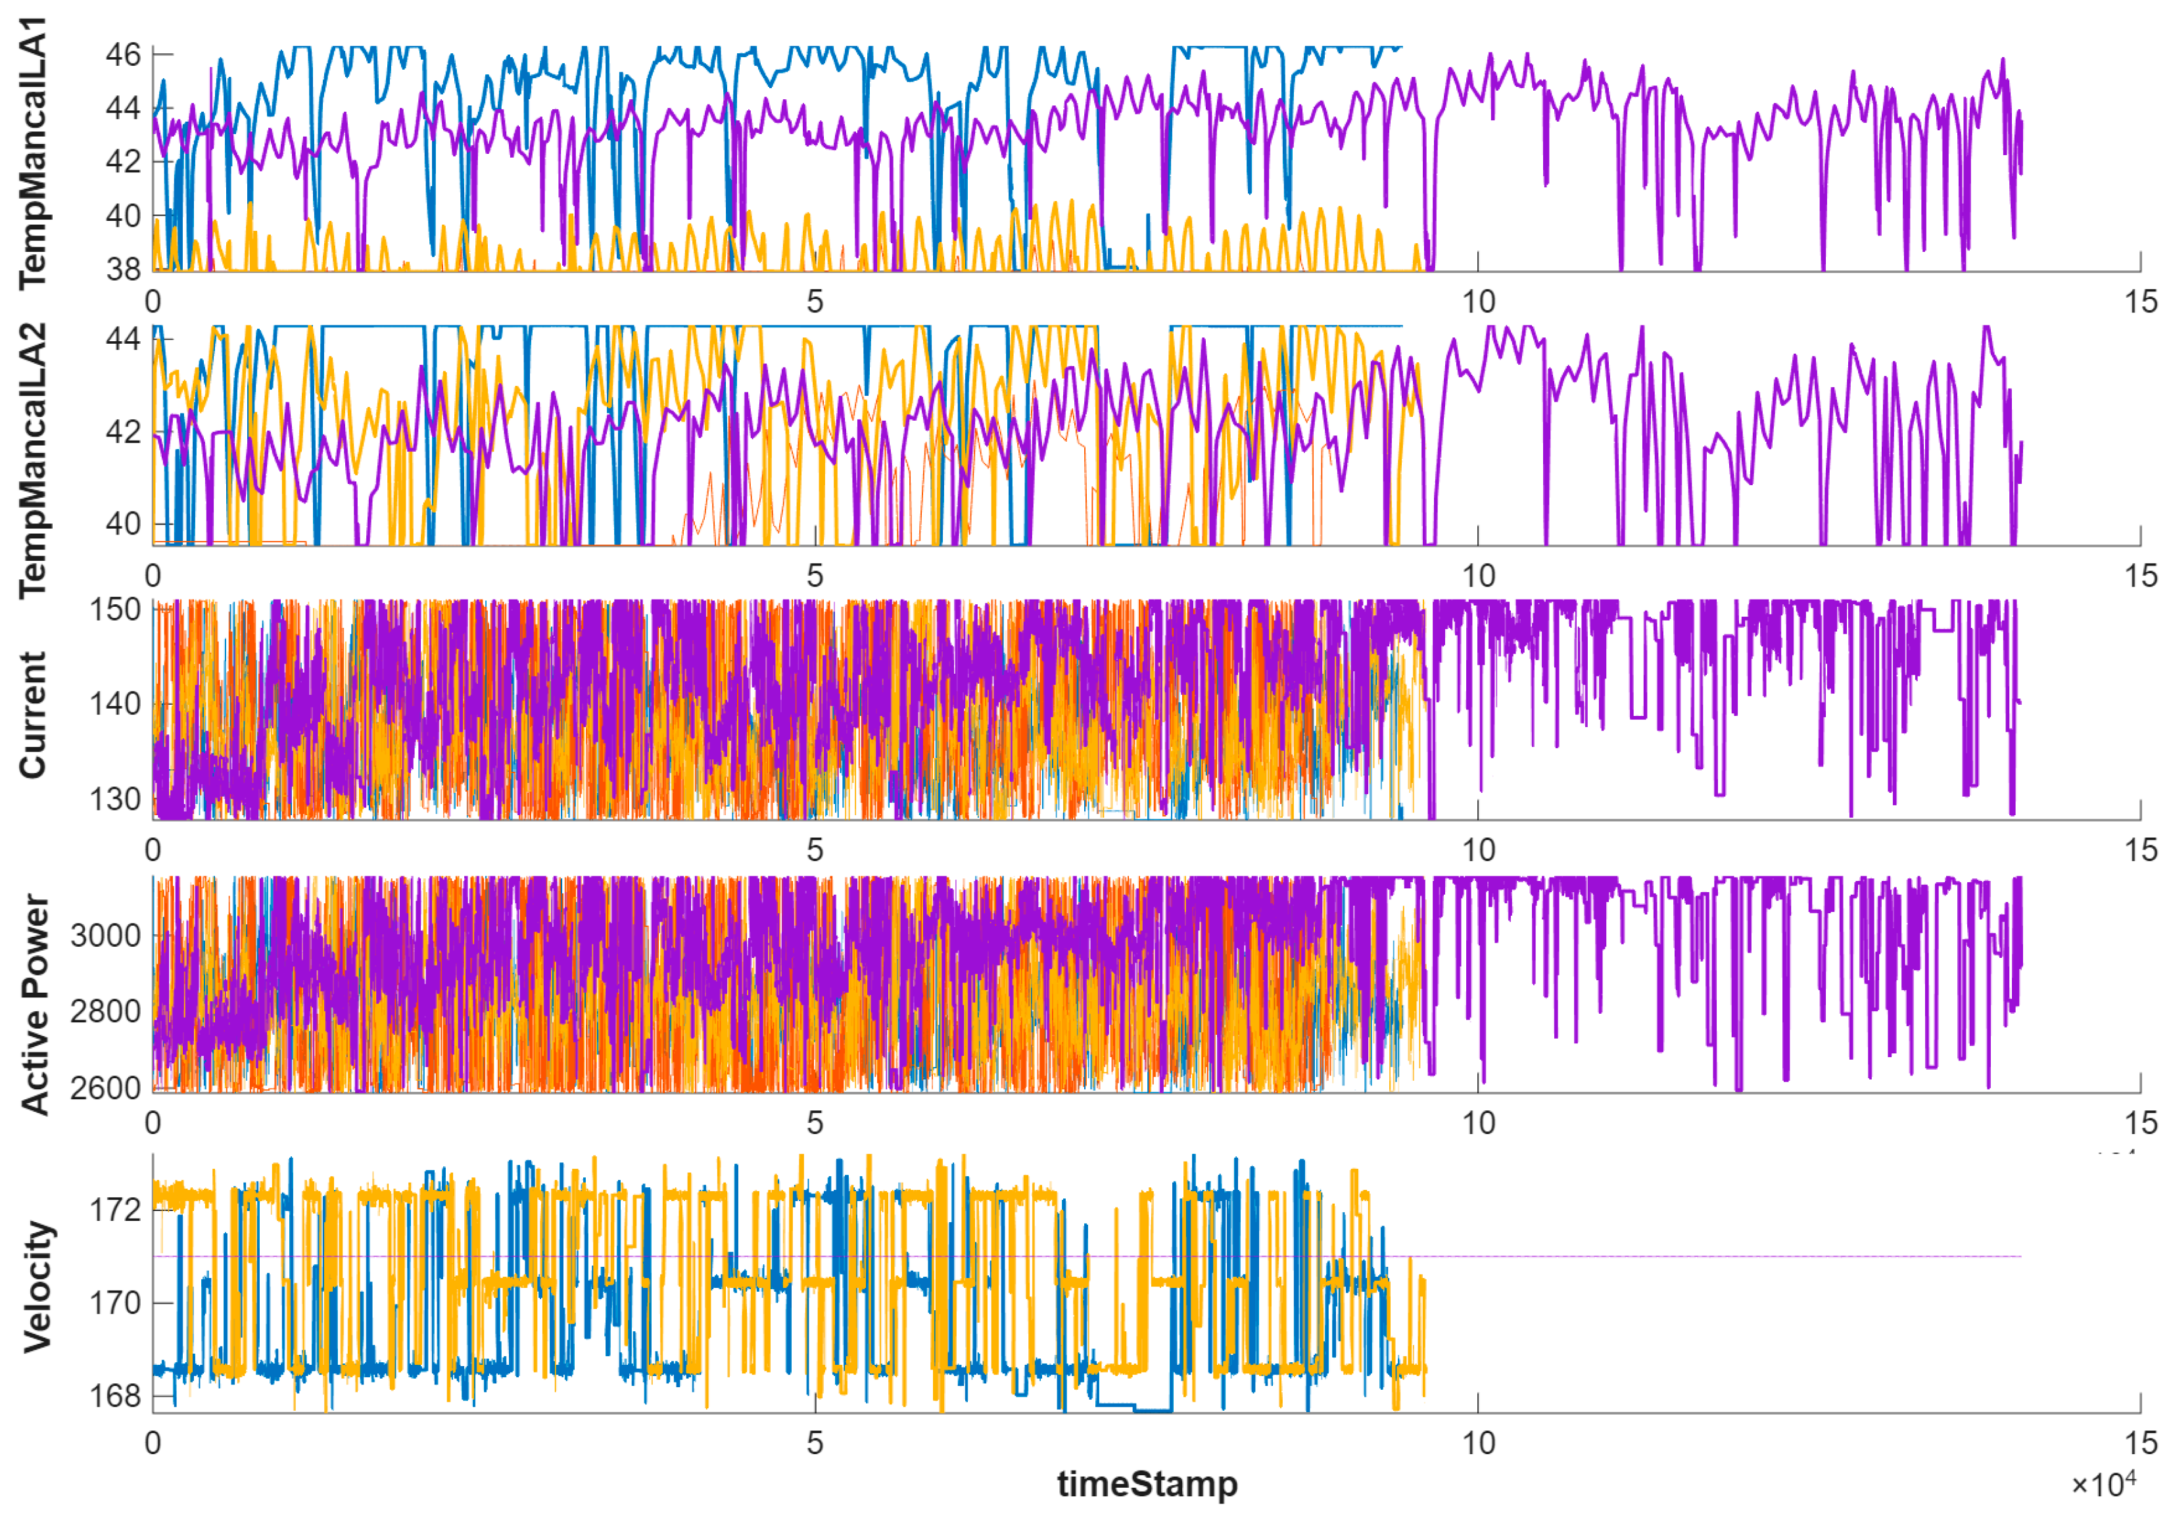Screen dimensions: 2171x1516
Task: Click tick label 168 on Velocity axis
Action: pyautogui.click(x=114, y=1396)
